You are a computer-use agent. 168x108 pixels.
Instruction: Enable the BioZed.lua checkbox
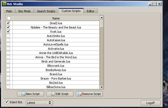click(8, 83)
